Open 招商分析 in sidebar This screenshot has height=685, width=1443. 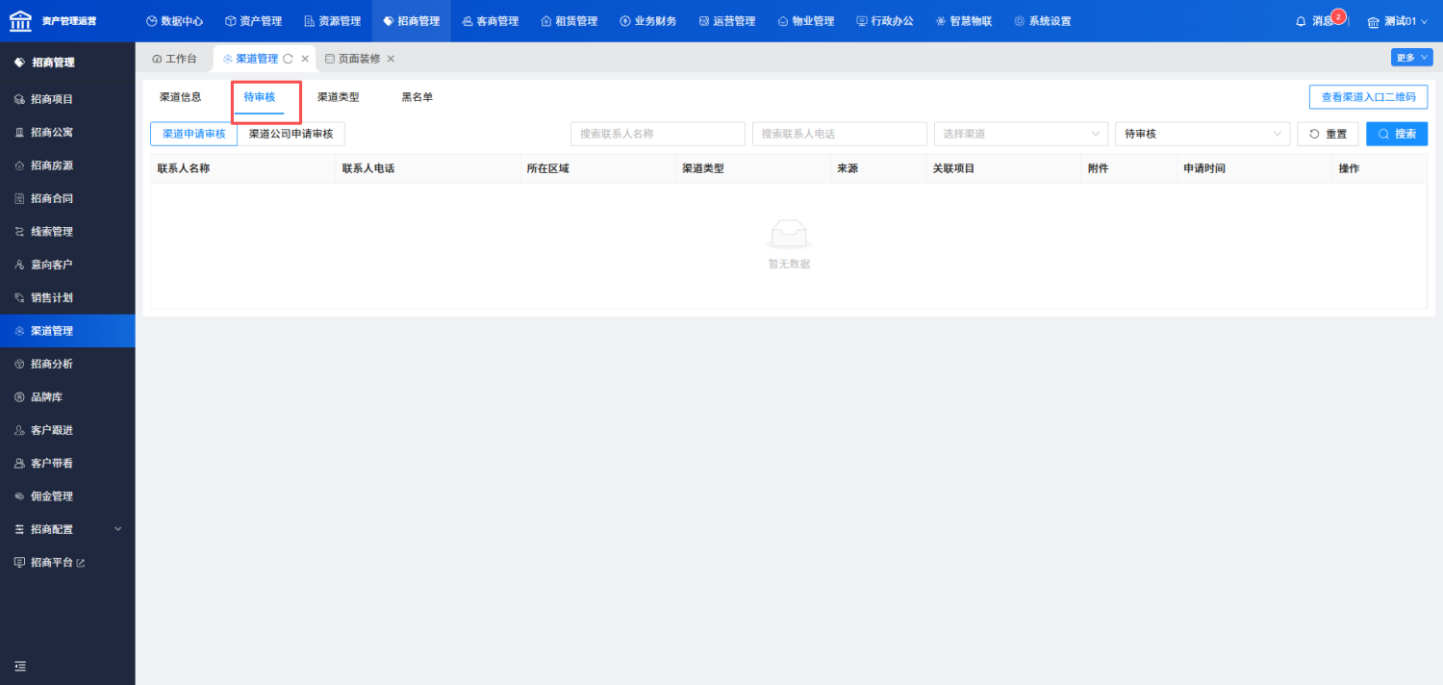click(67, 364)
